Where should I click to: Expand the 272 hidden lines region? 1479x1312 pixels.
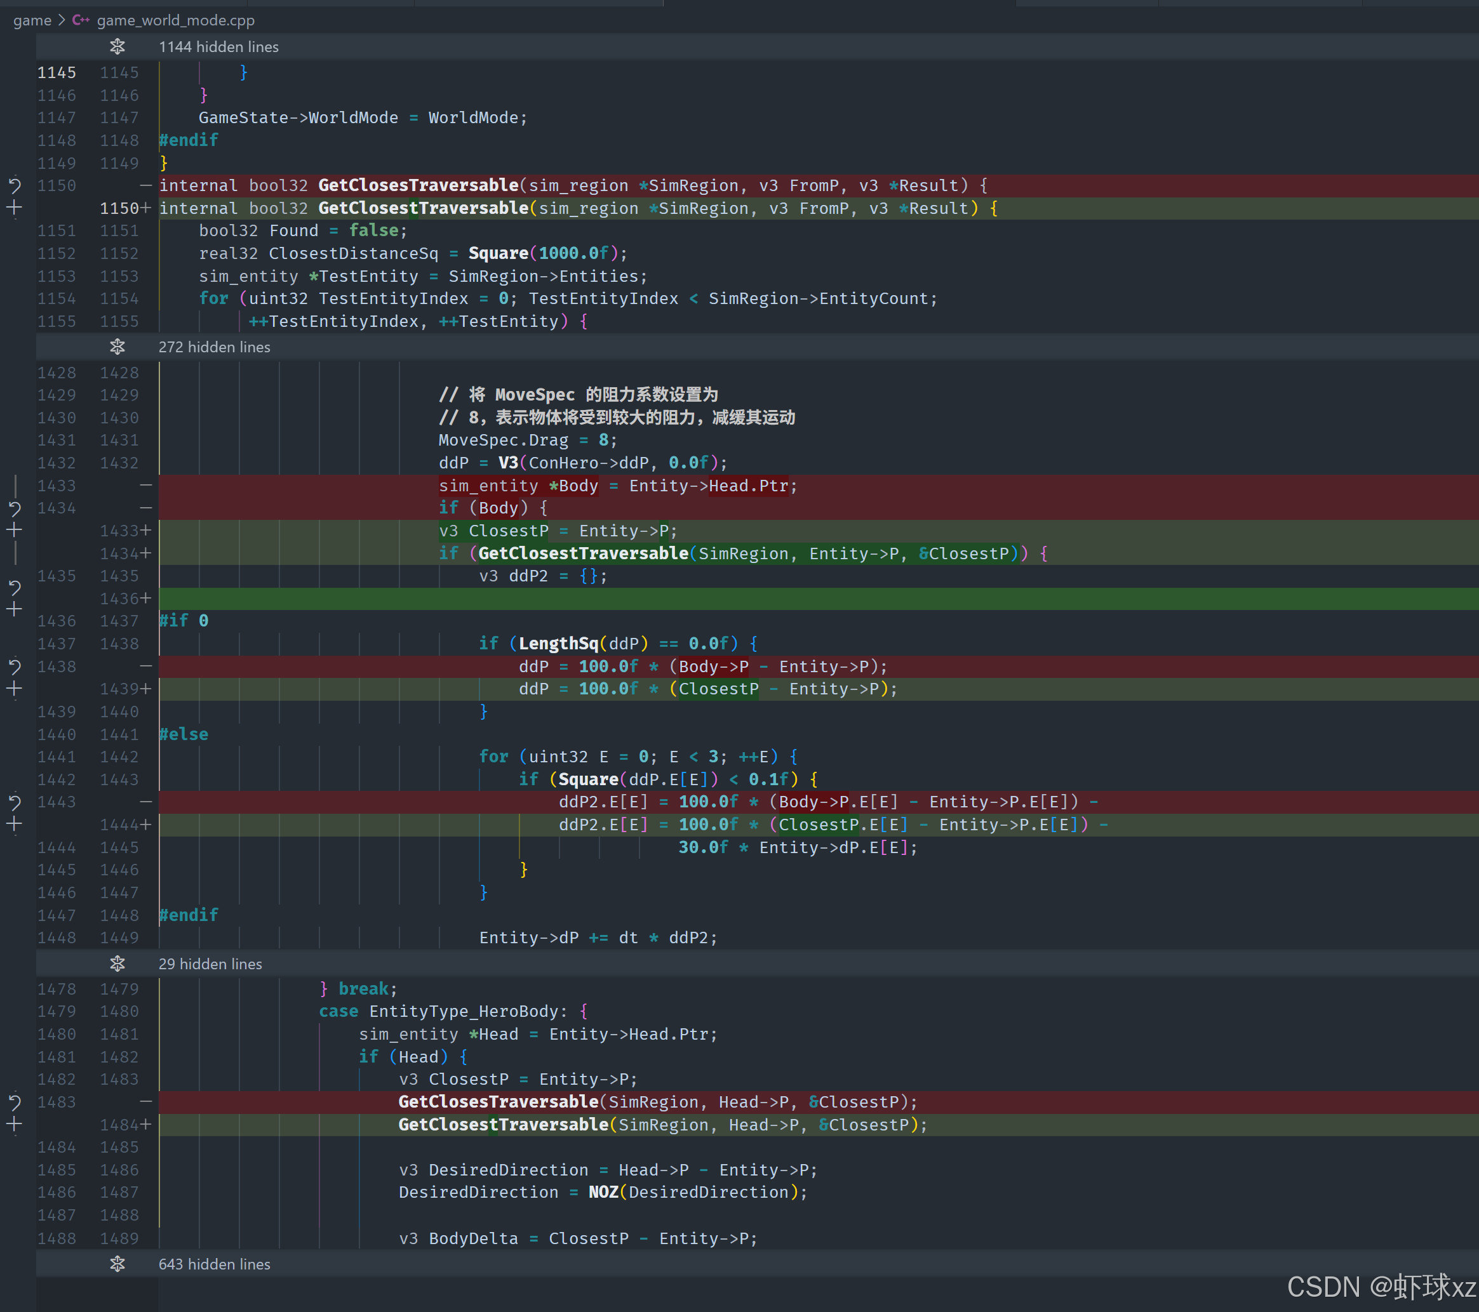tap(117, 347)
